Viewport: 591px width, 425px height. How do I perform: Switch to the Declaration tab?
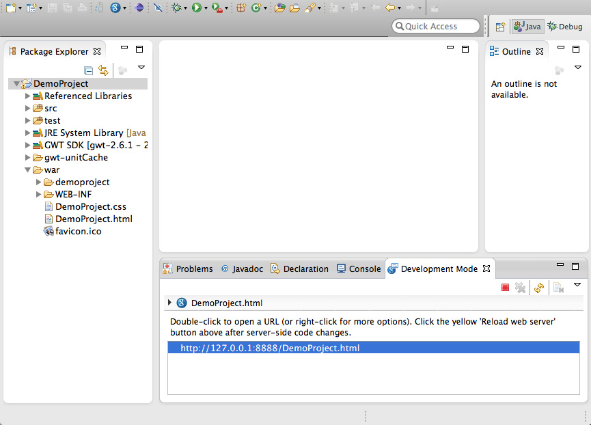pos(300,269)
